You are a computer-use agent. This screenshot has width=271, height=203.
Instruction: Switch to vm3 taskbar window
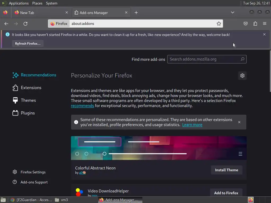click(61, 200)
